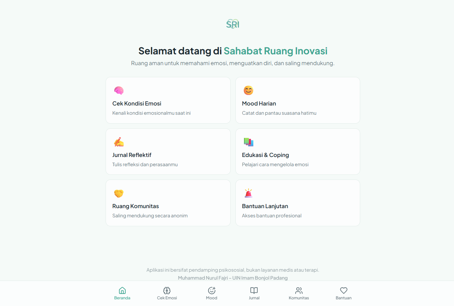Click the writing hand emoji on Jurnal Reflektif

tap(119, 142)
